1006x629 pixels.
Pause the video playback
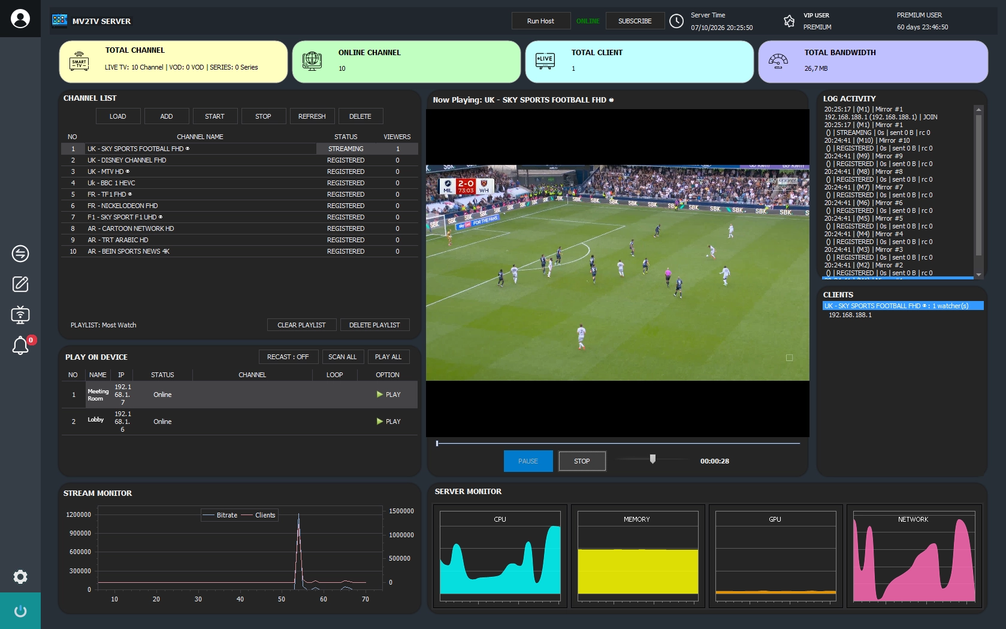pos(528,461)
